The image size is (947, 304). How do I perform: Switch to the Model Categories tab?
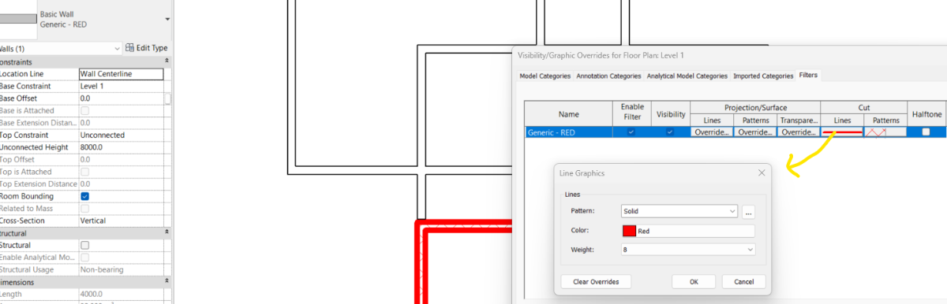[x=545, y=76]
